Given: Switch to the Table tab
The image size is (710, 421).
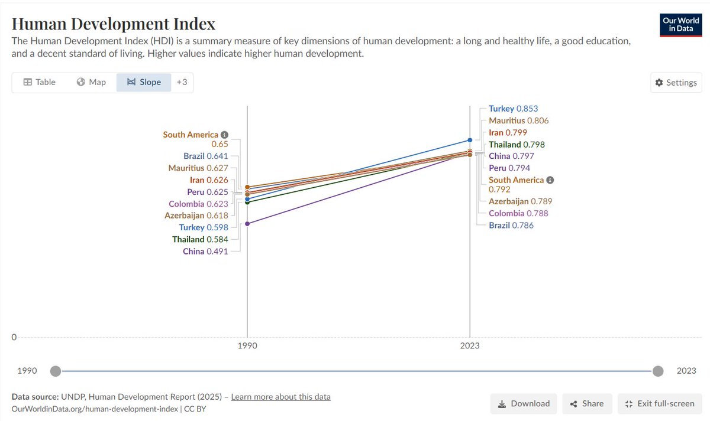Looking at the screenshot, I should [x=39, y=82].
